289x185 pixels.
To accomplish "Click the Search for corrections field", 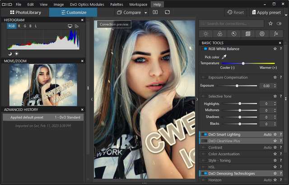I will [x=235, y=23].
